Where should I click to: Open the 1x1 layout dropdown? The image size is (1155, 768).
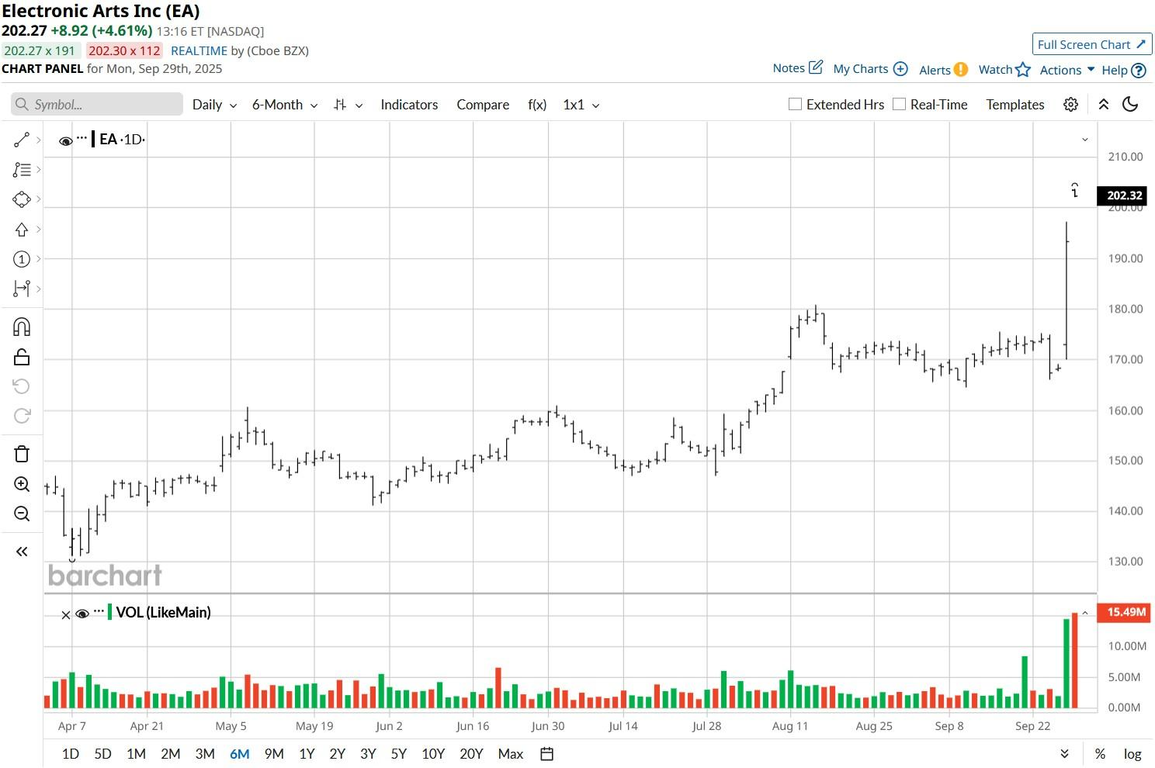tap(581, 105)
